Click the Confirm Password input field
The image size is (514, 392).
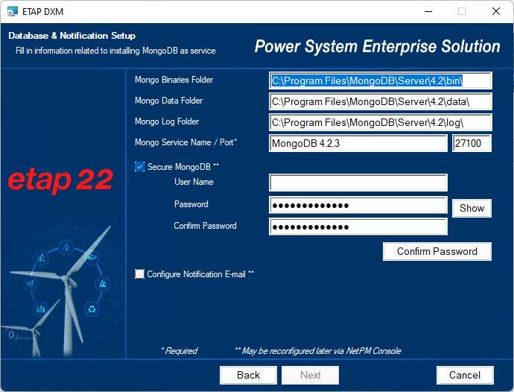coord(358,227)
